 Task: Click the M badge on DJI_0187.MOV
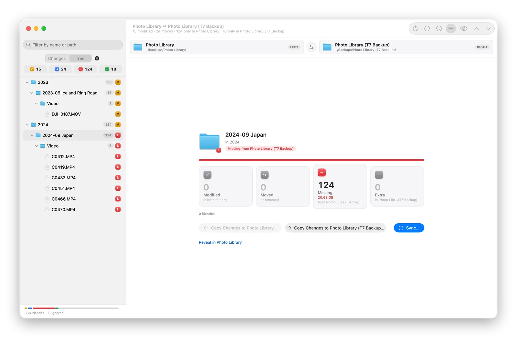(x=118, y=114)
